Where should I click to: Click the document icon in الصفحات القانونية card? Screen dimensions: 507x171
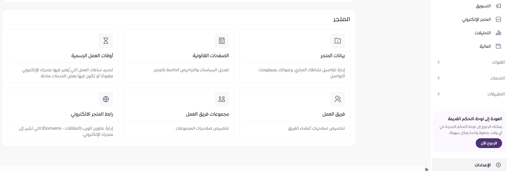coord(222,41)
